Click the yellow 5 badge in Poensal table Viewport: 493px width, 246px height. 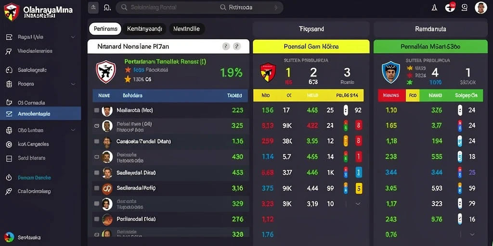(359, 188)
